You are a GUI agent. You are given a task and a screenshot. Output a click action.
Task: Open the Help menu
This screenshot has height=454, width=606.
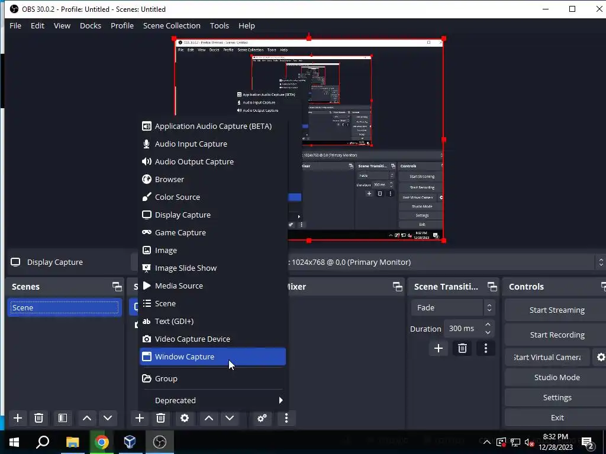click(247, 26)
